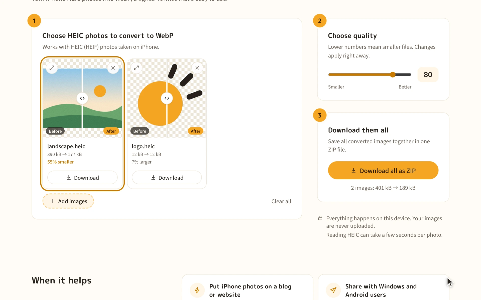
Task: Click the After label on landscape preview
Action: 111,131
